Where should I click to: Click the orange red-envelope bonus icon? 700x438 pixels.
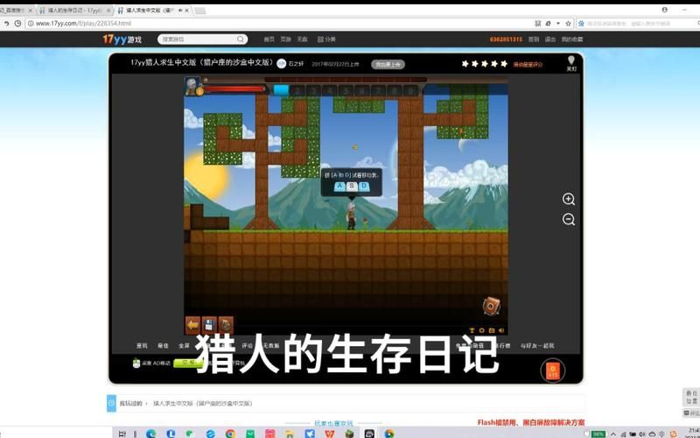click(553, 371)
